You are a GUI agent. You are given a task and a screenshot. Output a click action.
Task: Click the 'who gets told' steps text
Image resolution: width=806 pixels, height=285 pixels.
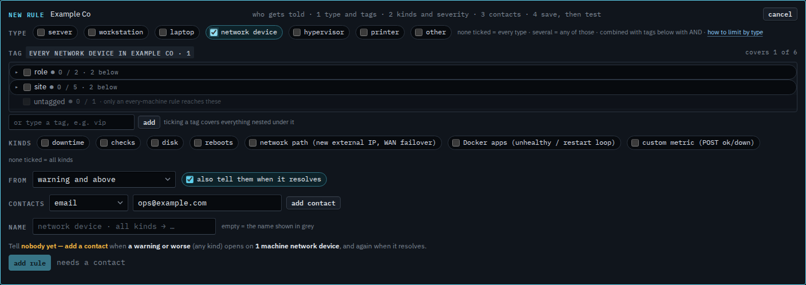coord(426,14)
